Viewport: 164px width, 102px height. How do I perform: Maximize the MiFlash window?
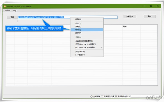[151, 6]
